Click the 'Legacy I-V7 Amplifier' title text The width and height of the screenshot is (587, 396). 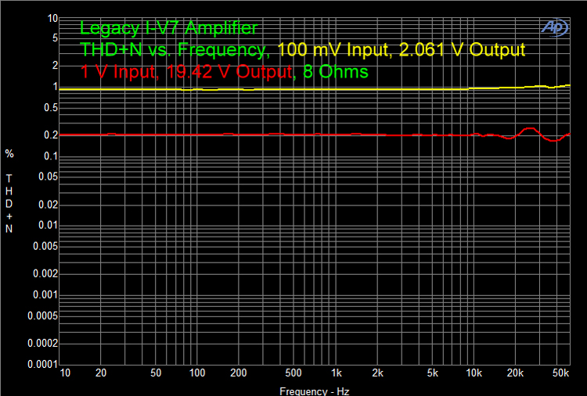(x=168, y=29)
